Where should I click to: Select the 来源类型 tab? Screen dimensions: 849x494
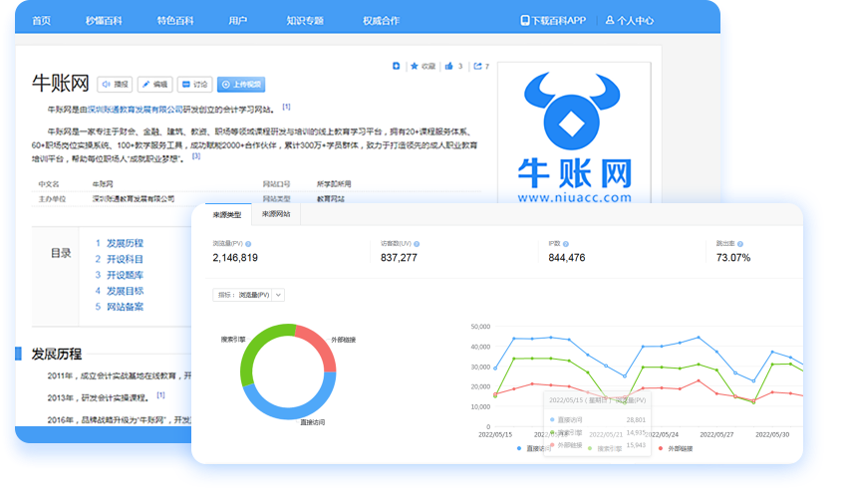[227, 215]
